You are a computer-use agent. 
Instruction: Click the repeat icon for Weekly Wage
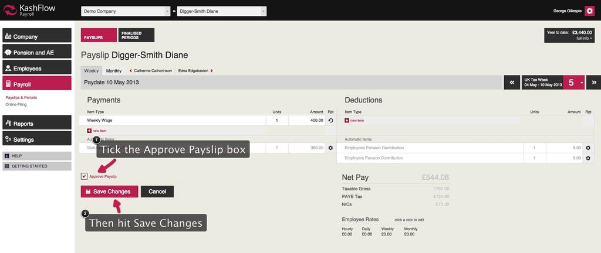(x=330, y=120)
